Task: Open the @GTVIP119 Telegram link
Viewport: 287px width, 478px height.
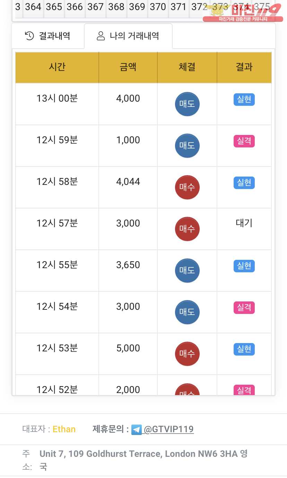Action: [168, 429]
